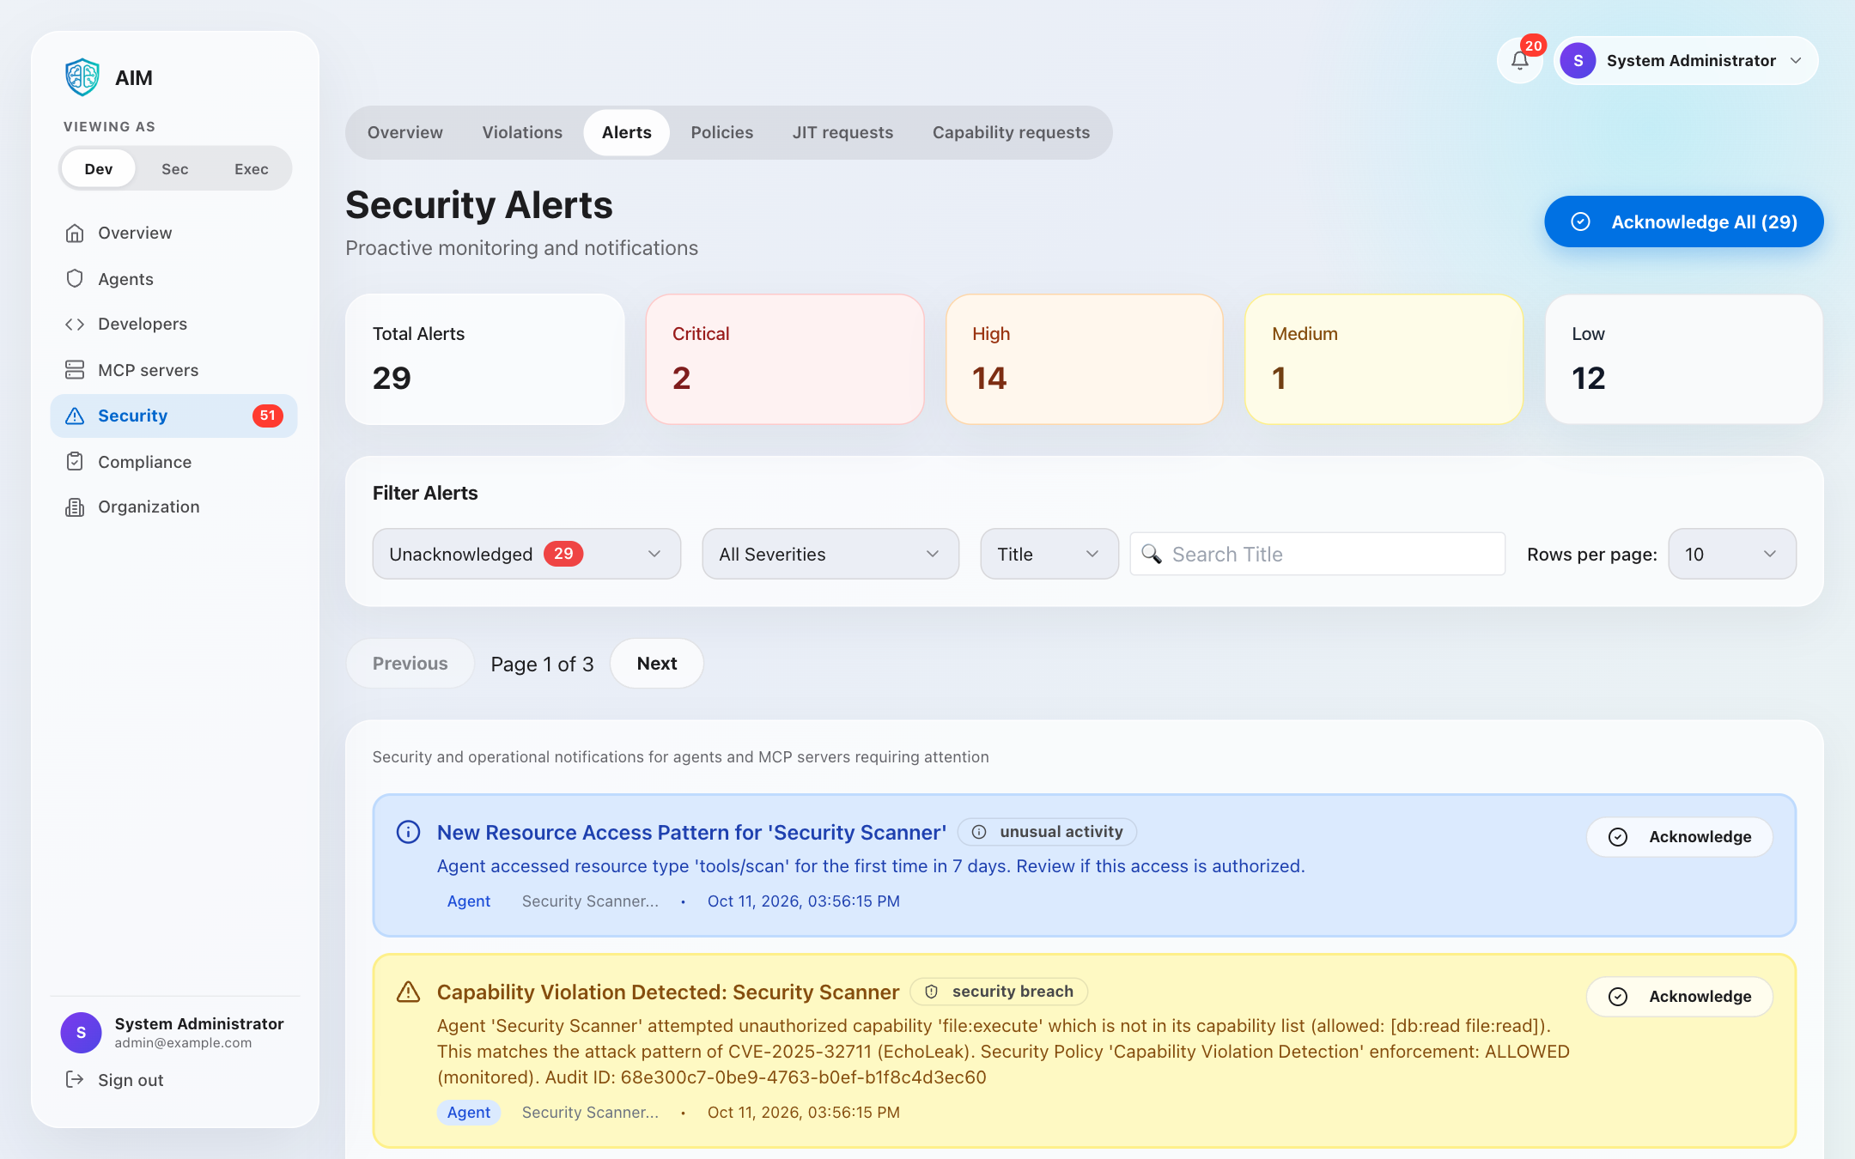Click the Organization building icon
The width and height of the screenshot is (1855, 1159).
coord(75,507)
